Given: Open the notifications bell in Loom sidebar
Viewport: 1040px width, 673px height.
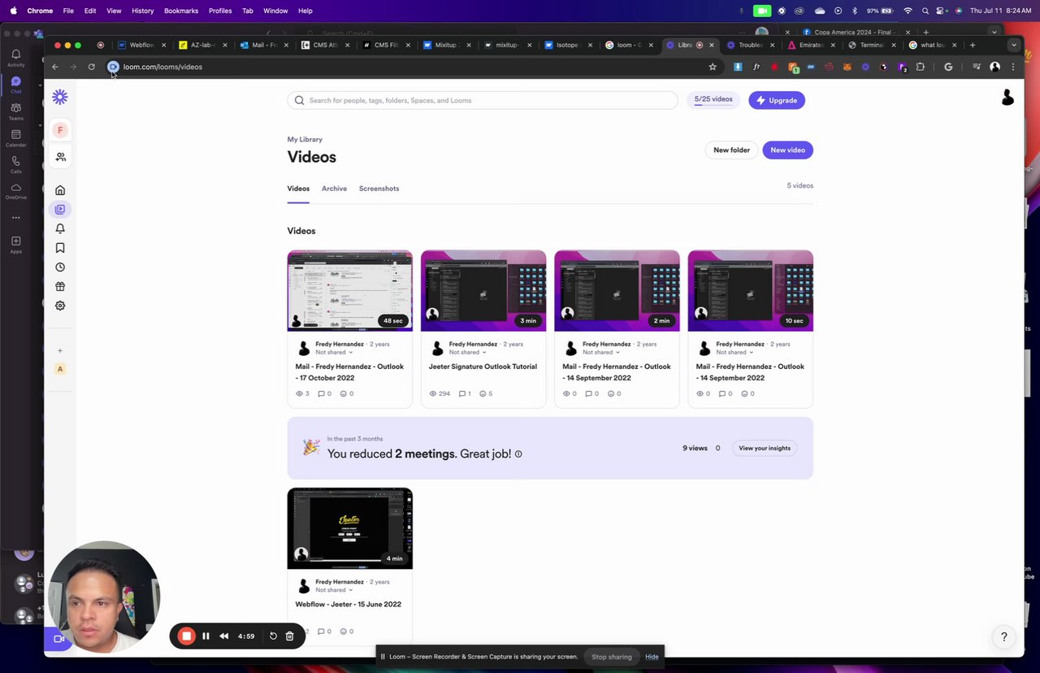Looking at the screenshot, I should click(x=60, y=228).
